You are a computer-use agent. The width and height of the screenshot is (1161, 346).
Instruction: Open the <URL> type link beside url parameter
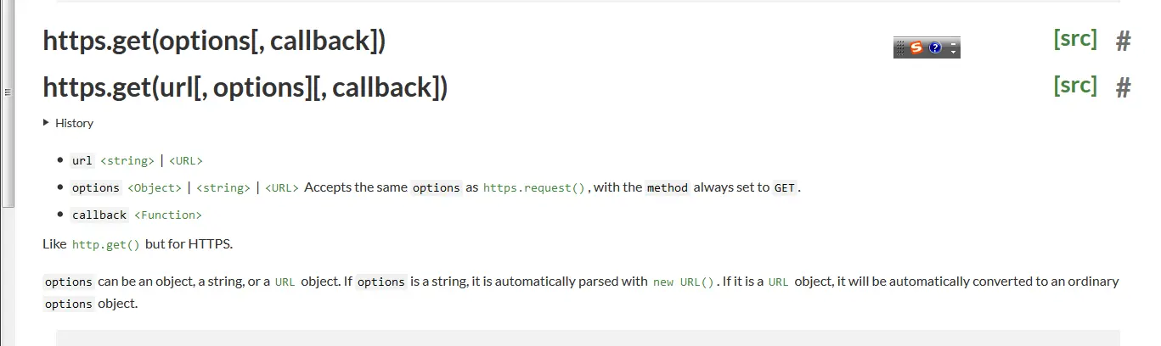coord(186,160)
